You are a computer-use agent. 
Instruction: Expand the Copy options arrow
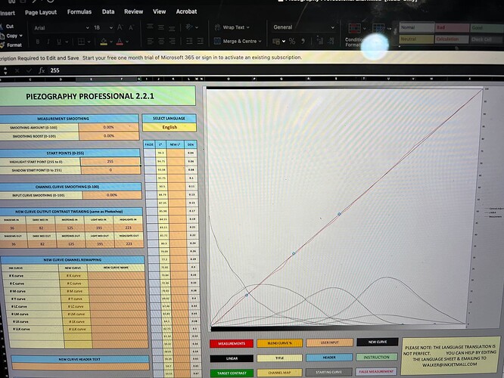pos(21,36)
